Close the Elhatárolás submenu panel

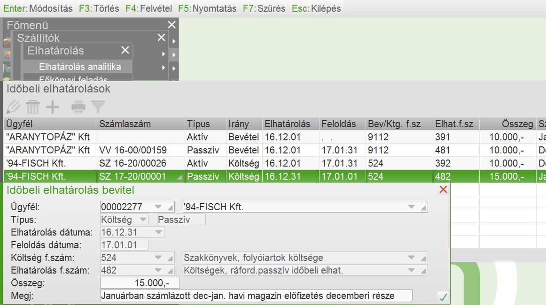coord(125,50)
